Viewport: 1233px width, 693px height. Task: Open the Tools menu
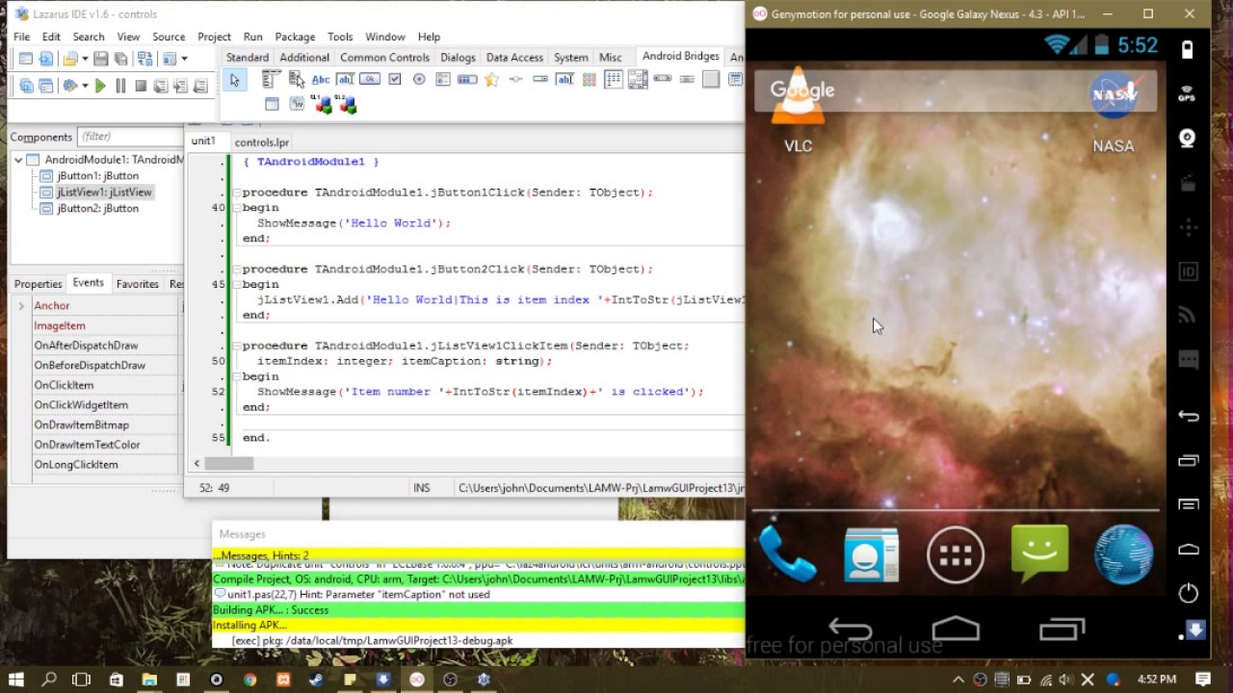[340, 37]
